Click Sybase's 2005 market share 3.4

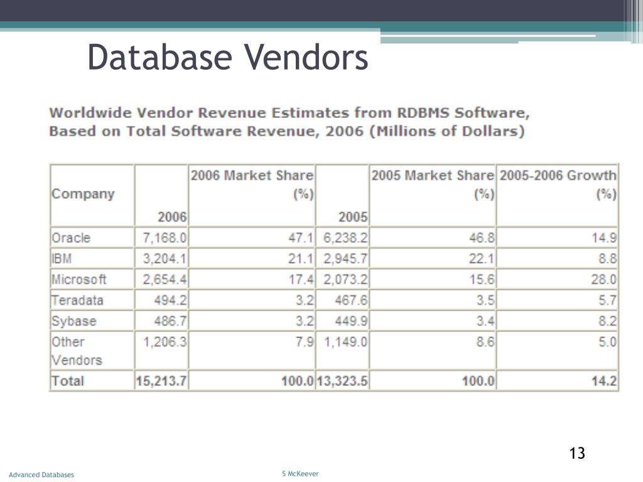tap(485, 321)
